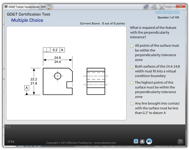189x150 pixels.
Task: Open the www.etinews.com link in the footer
Action: tap(105, 143)
